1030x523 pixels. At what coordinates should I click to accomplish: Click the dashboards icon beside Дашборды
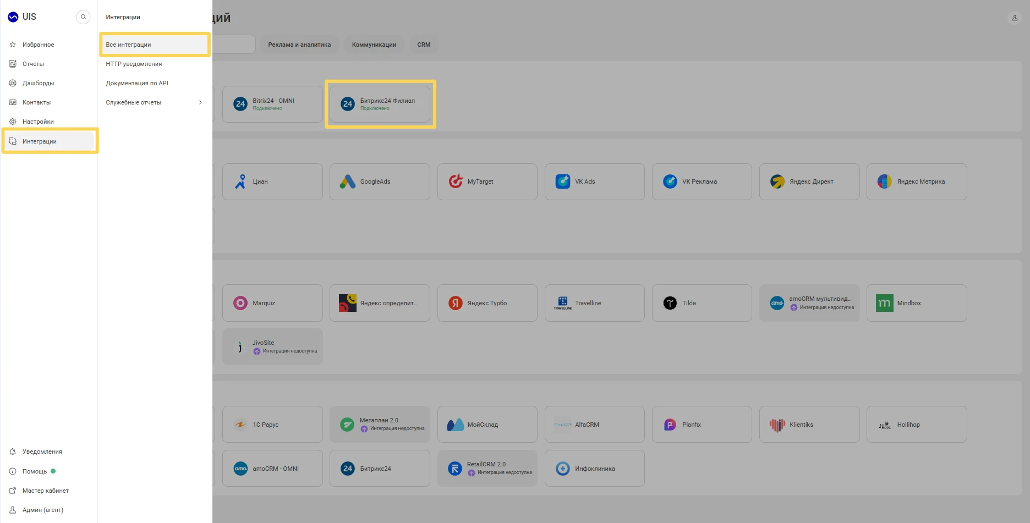point(13,83)
